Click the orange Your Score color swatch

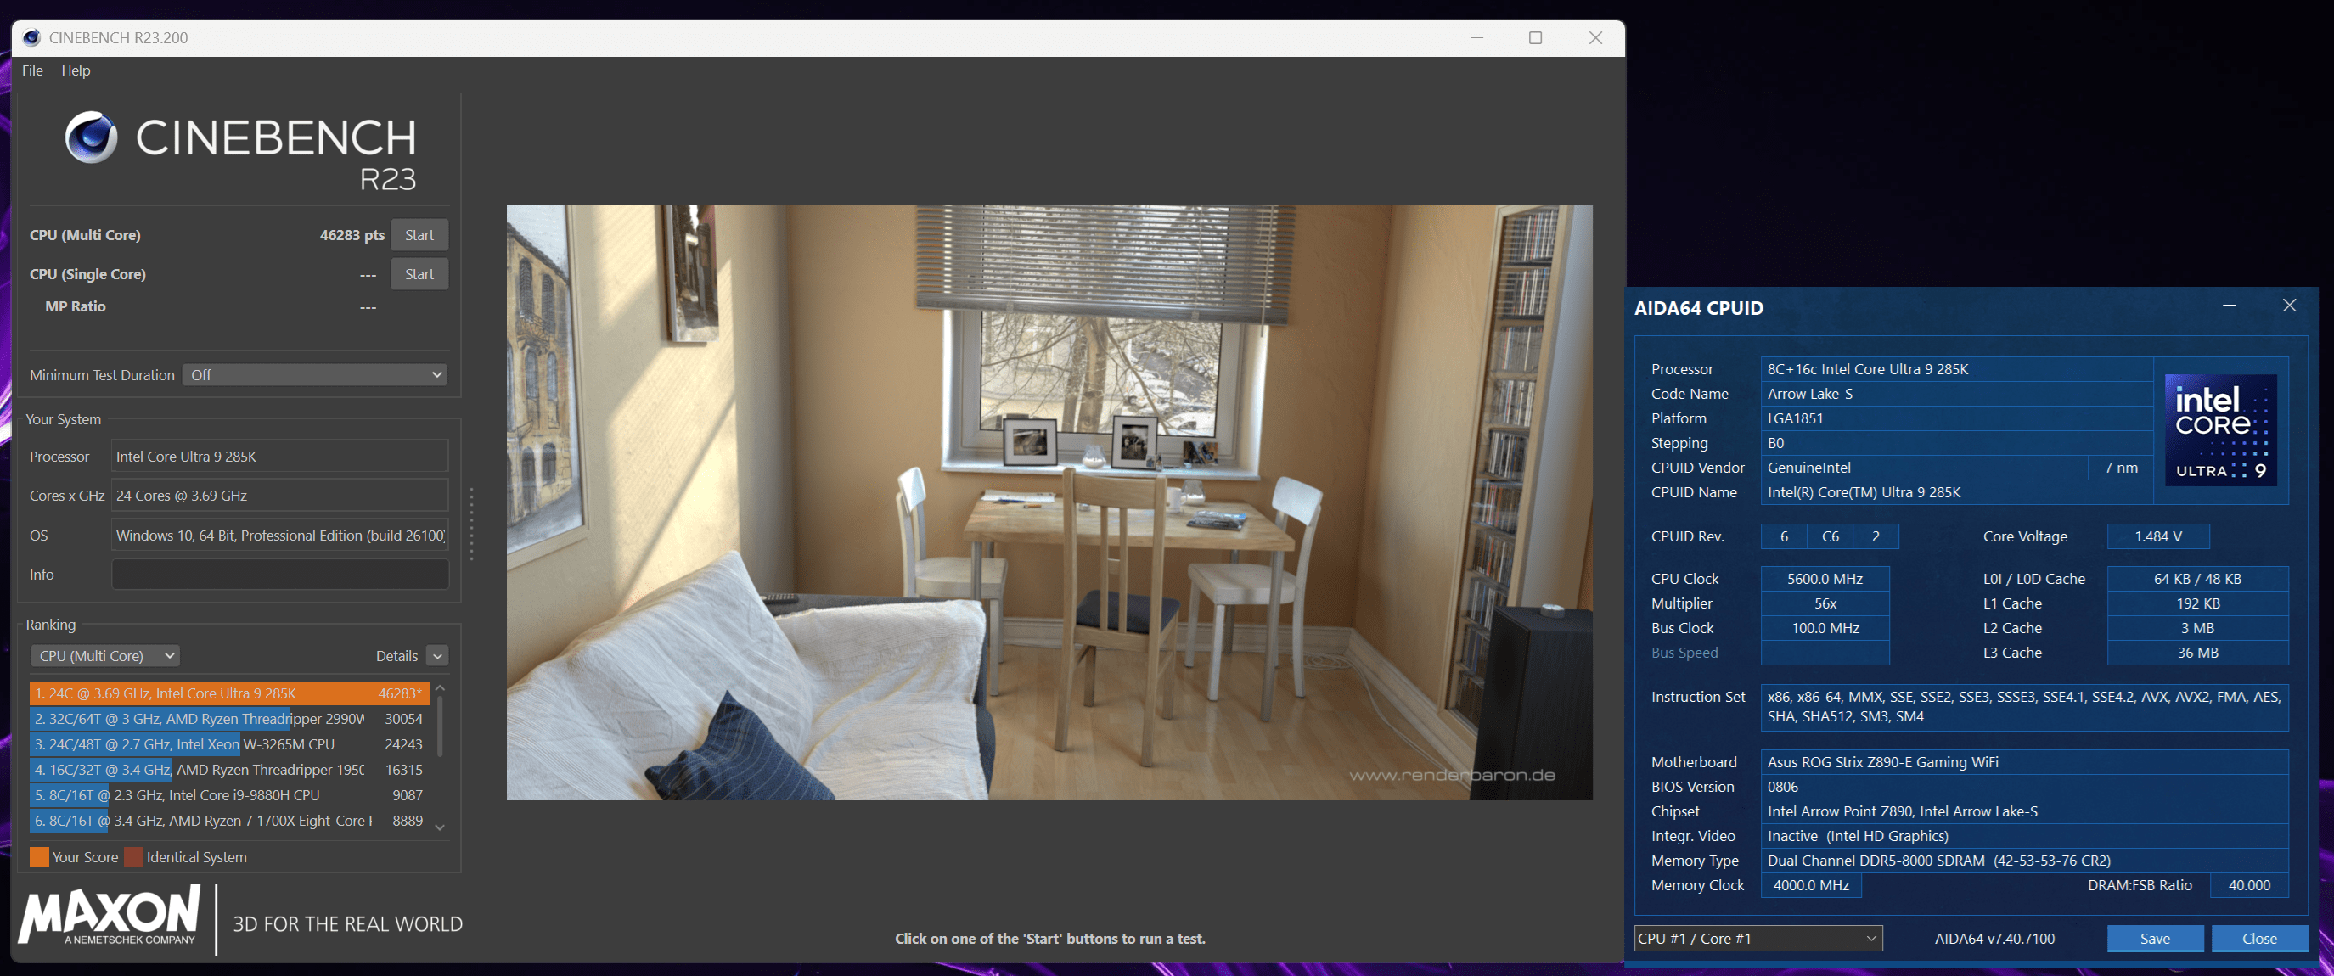click(39, 856)
